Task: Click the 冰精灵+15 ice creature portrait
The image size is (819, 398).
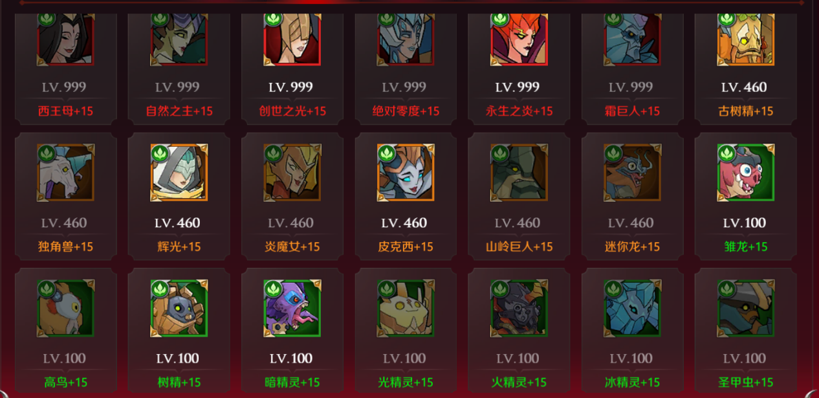Action: (632, 308)
